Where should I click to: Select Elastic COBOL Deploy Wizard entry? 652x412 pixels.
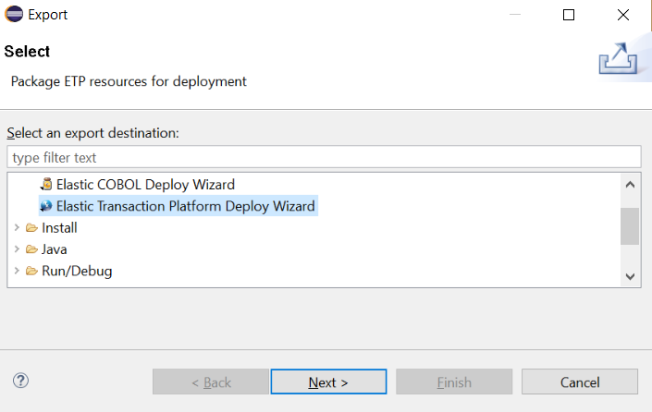coord(145,184)
